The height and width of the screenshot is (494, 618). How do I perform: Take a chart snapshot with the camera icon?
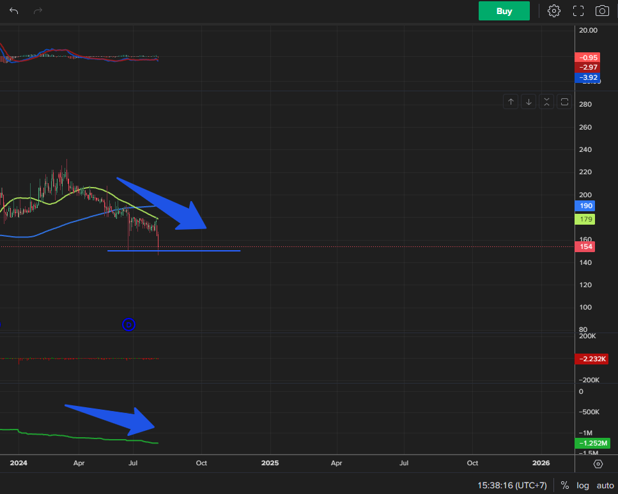pyautogui.click(x=601, y=10)
